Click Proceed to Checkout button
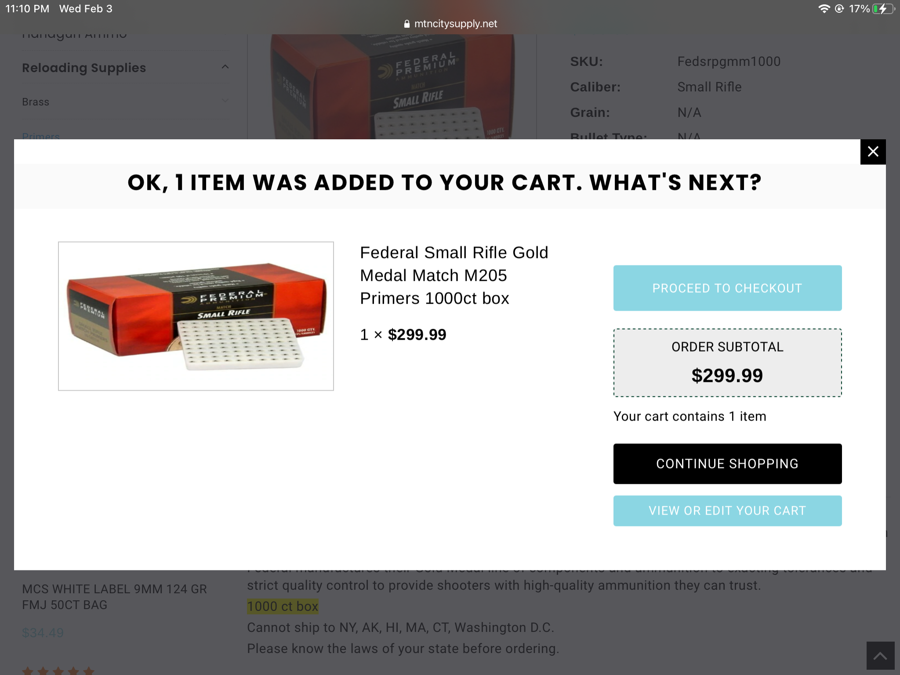The height and width of the screenshot is (675, 900). 727,288
